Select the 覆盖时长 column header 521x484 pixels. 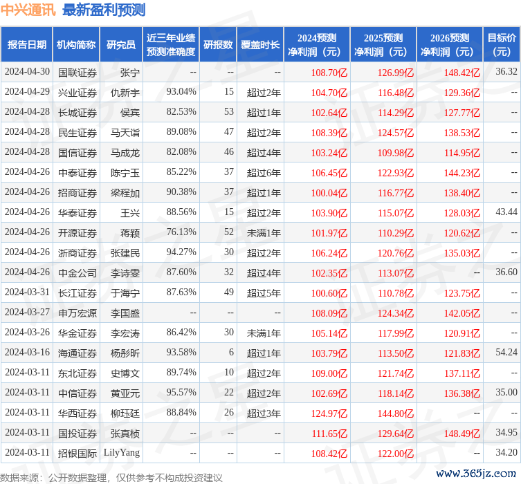[260, 45]
